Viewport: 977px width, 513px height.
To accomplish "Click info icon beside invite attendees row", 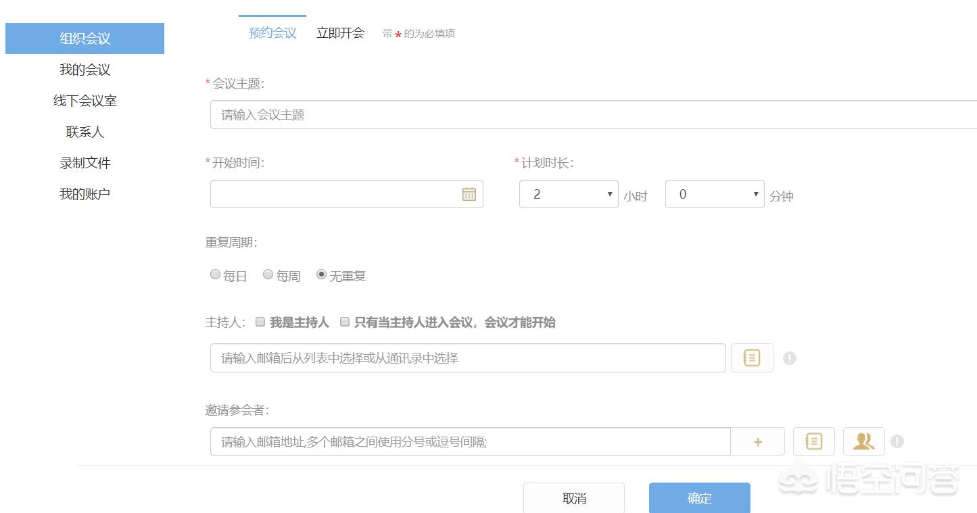I will point(897,441).
